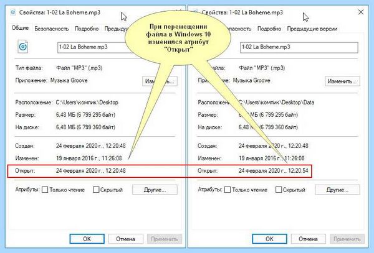Image resolution: width=374 pixels, height=253 pixels.
Task: Click title bar icon of left properties window
Action: 13,12
